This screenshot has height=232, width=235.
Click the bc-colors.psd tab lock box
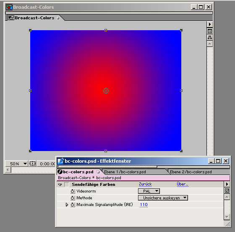click(x=98, y=172)
